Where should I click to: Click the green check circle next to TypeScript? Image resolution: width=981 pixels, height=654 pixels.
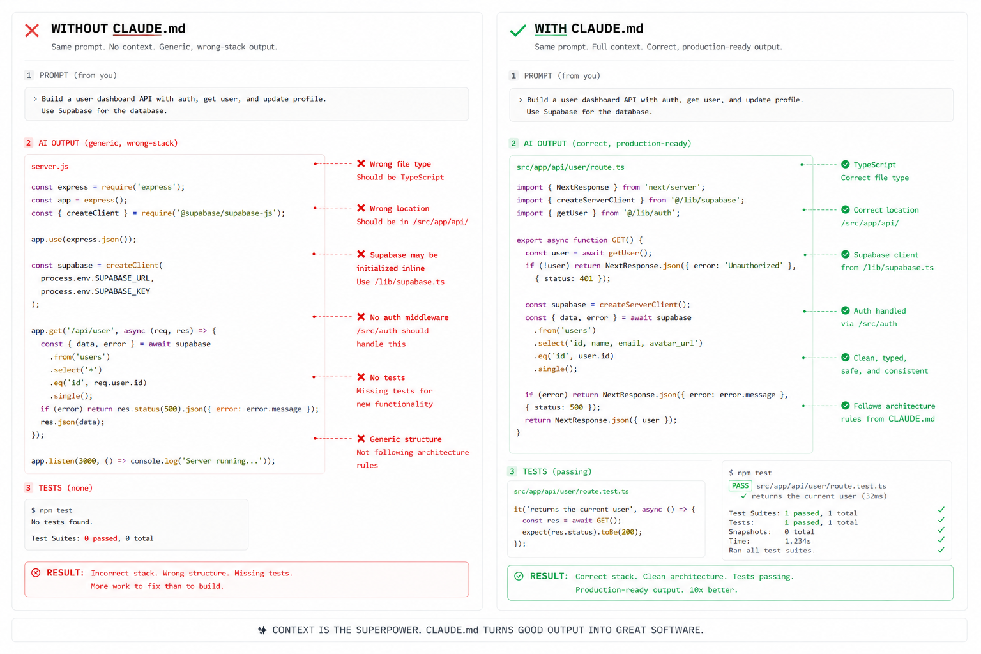pyautogui.click(x=846, y=164)
